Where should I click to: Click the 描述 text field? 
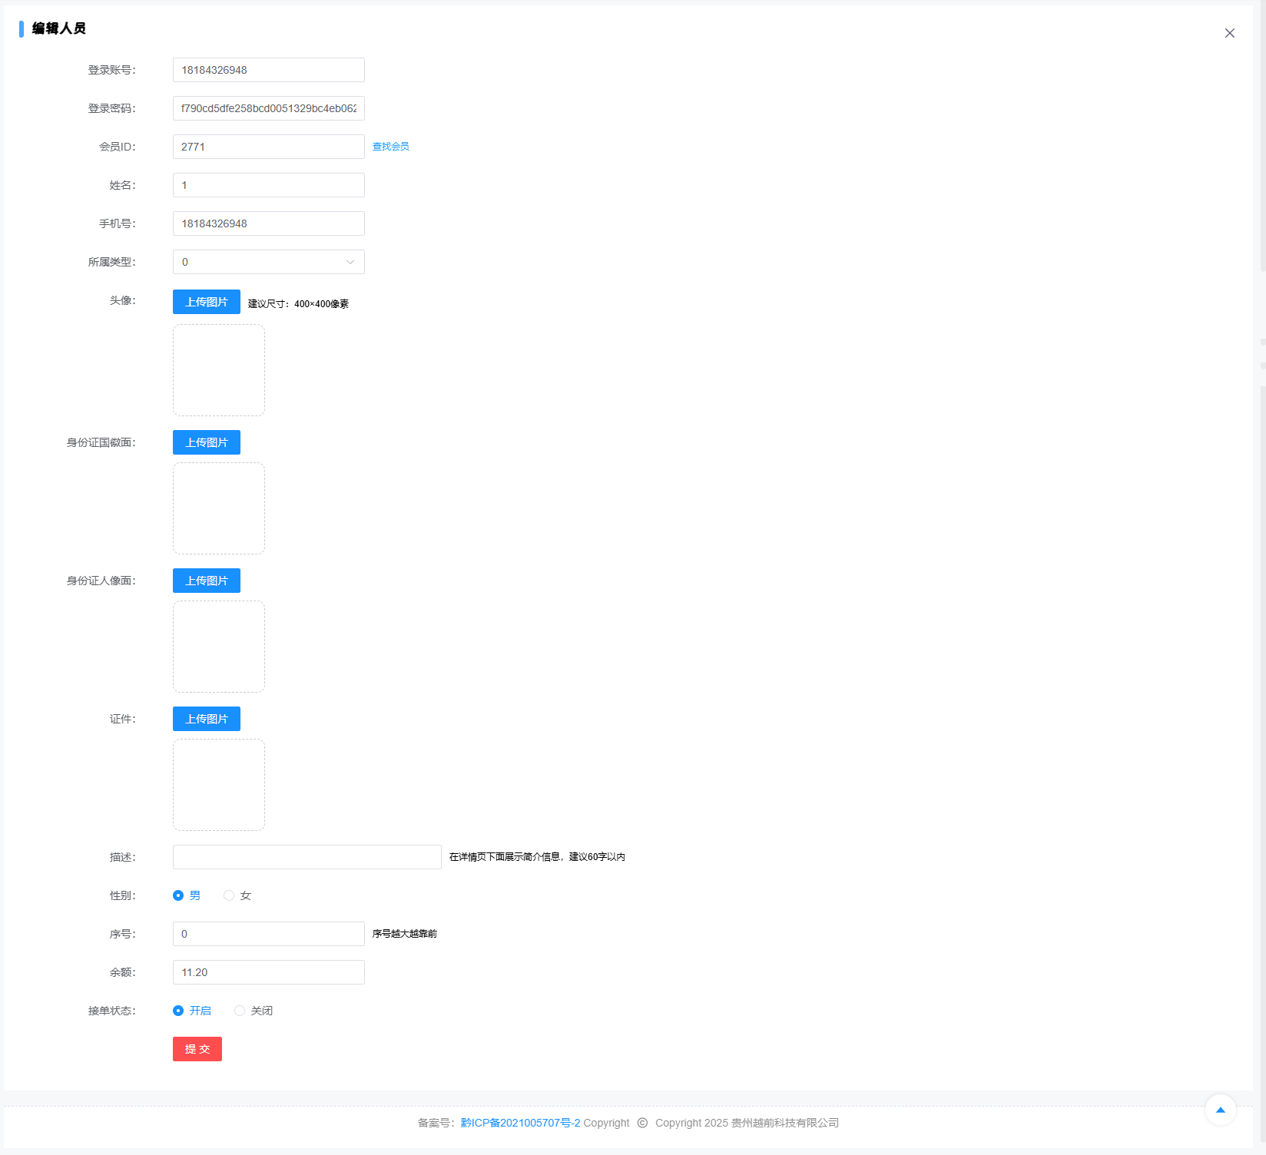coord(307,857)
